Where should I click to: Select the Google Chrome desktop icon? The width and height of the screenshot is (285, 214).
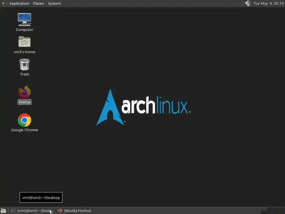[x=24, y=123]
